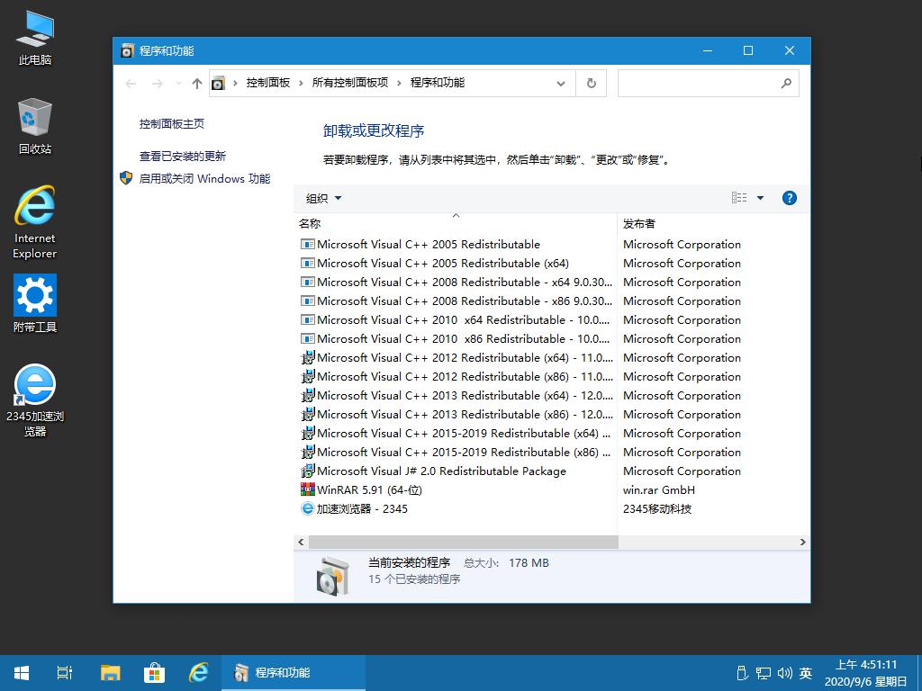
Task: Select Visual C++ 2012 Redistributable (x86) entry
Action: coord(455,376)
